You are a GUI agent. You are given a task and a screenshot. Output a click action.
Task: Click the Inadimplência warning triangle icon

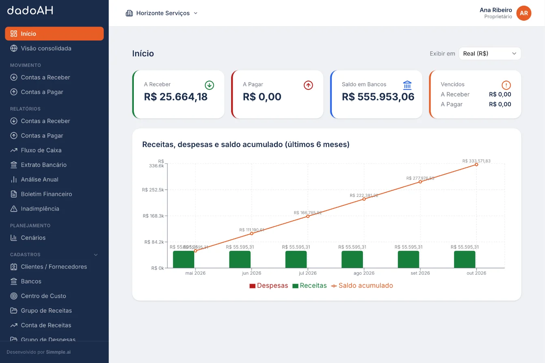pos(14,209)
